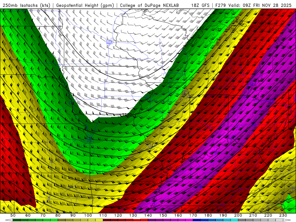Click the '220' color bar label
Viewport: 296px width, 222px height.
pyautogui.click(x=268, y=215)
